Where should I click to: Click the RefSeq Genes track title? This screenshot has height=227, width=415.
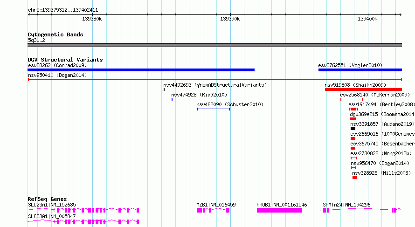pyautogui.click(x=47, y=199)
